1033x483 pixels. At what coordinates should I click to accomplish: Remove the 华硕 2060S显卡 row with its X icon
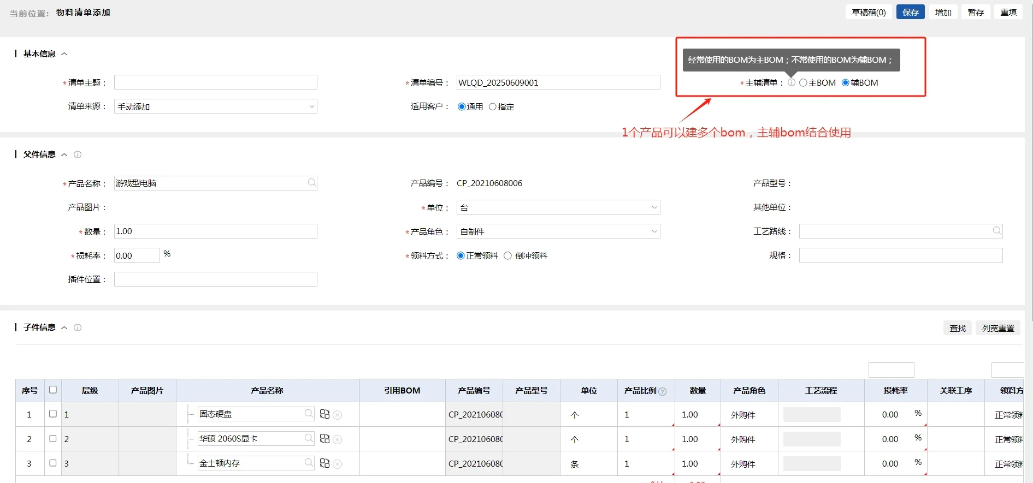click(338, 440)
